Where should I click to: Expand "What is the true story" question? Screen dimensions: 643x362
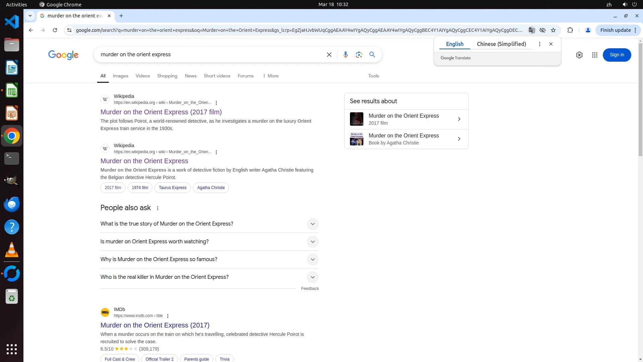coord(312,224)
